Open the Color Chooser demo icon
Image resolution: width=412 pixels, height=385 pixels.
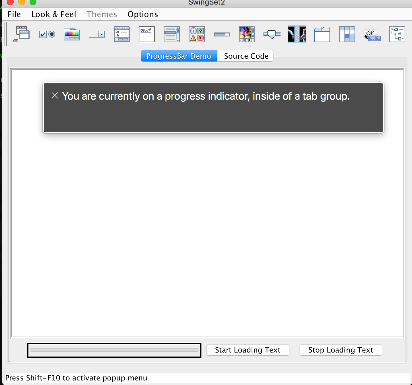(72, 34)
